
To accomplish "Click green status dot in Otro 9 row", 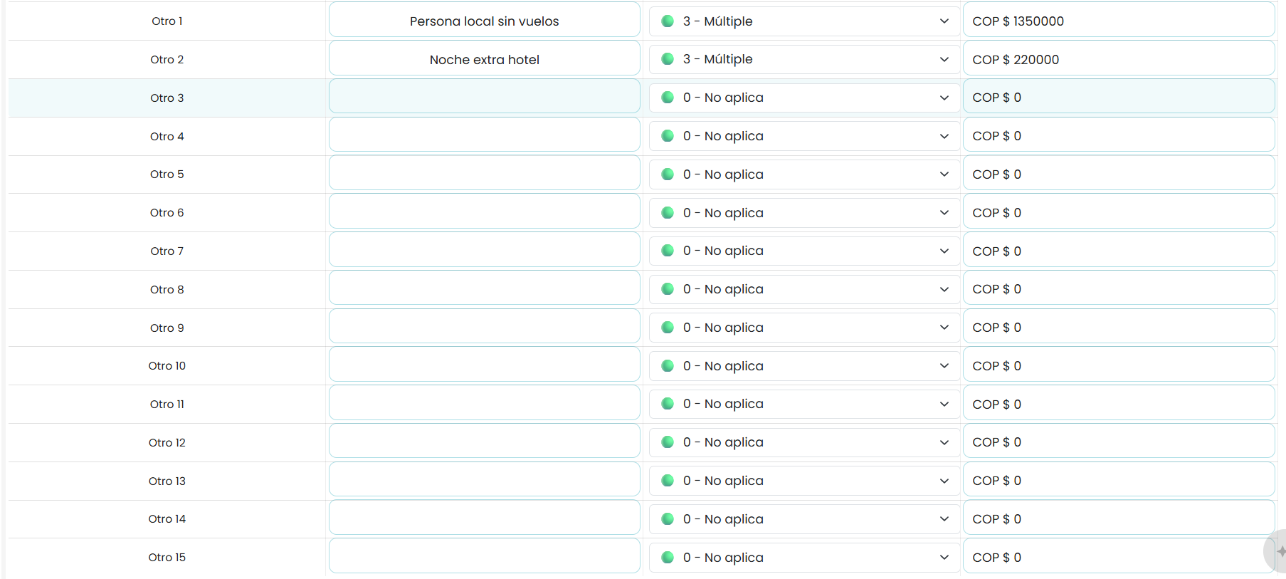I will [668, 328].
